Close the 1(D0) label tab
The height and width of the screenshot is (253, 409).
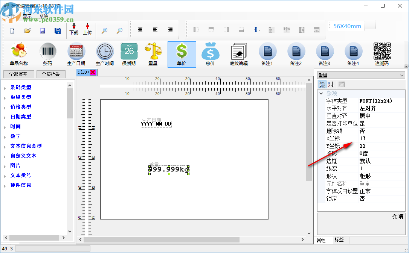click(93, 72)
